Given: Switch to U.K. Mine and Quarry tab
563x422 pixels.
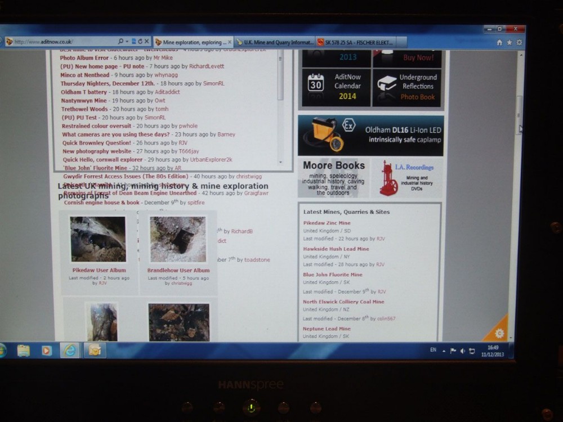Looking at the screenshot, I should coord(275,42).
